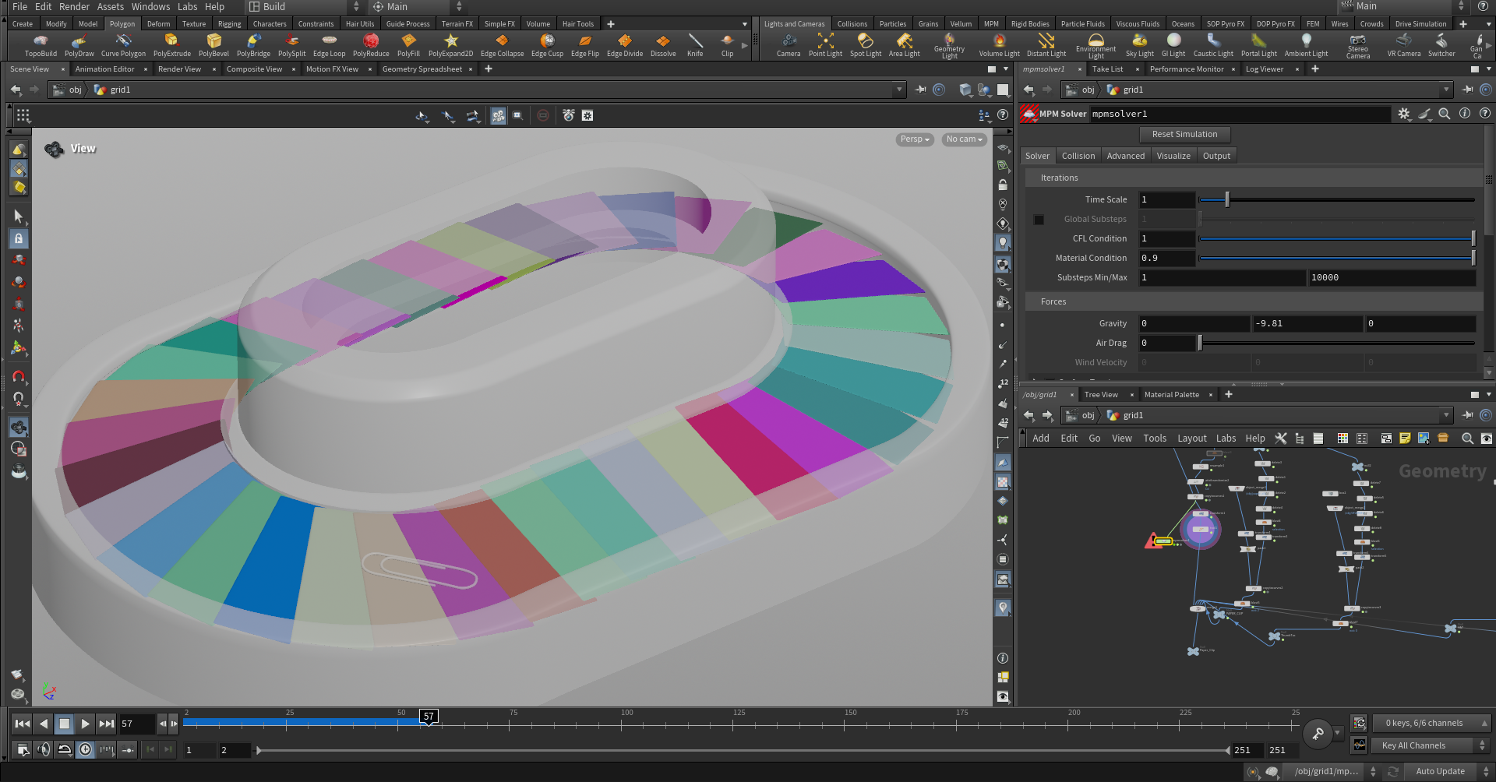The width and height of the screenshot is (1496, 782).
Task: Open the Persp viewport dropdown
Action: pyautogui.click(x=915, y=139)
